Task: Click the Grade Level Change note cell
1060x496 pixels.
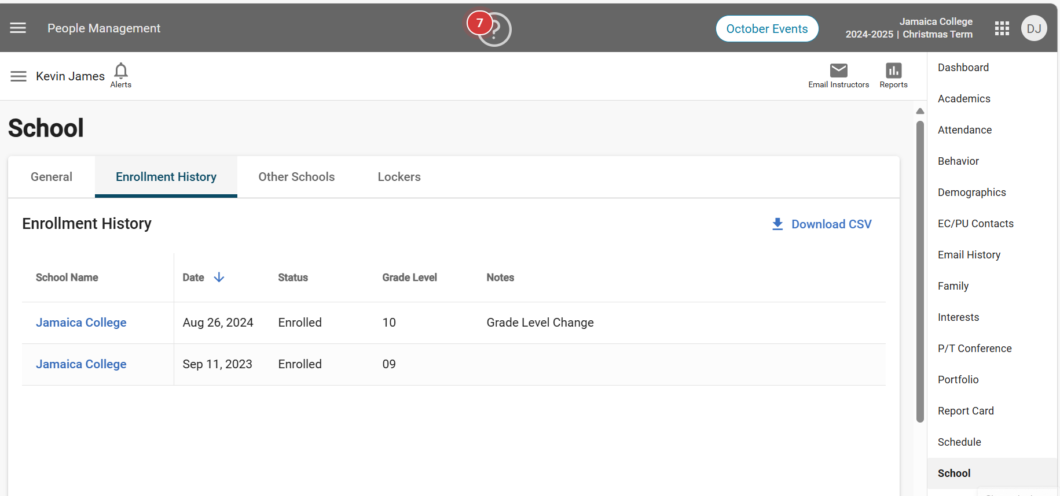Action: [540, 323]
